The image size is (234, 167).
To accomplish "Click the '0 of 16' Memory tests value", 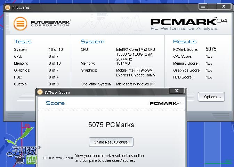I will click(x=55, y=63).
